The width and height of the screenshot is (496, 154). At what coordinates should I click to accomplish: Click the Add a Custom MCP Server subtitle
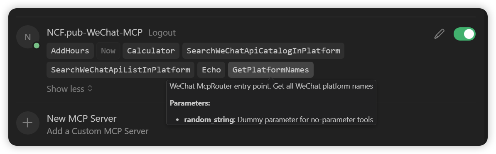pyautogui.click(x=98, y=131)
